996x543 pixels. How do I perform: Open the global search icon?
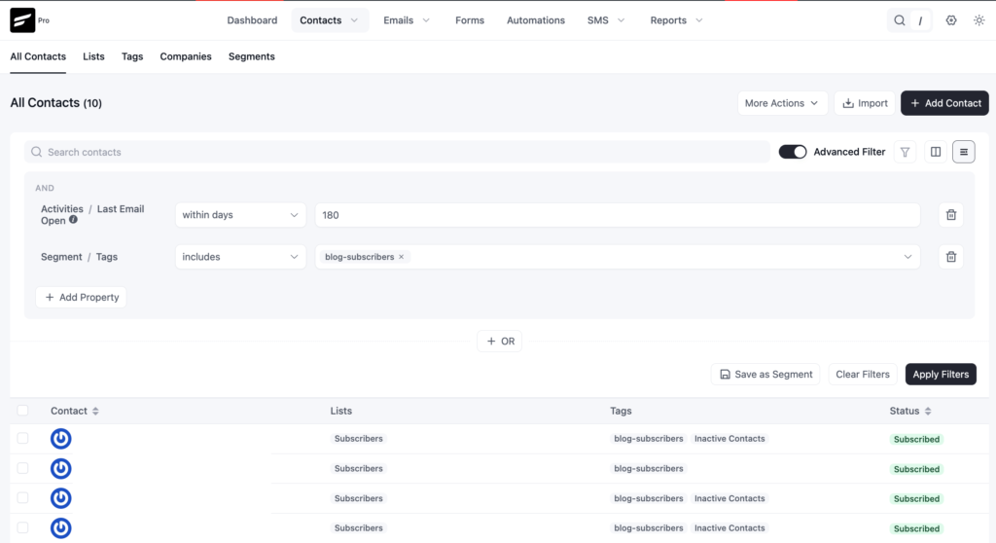pos(900,20)
